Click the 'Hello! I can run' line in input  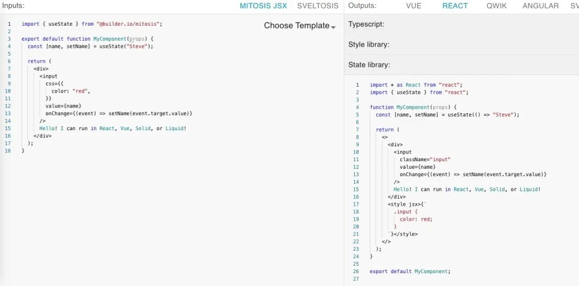point(113,129)
